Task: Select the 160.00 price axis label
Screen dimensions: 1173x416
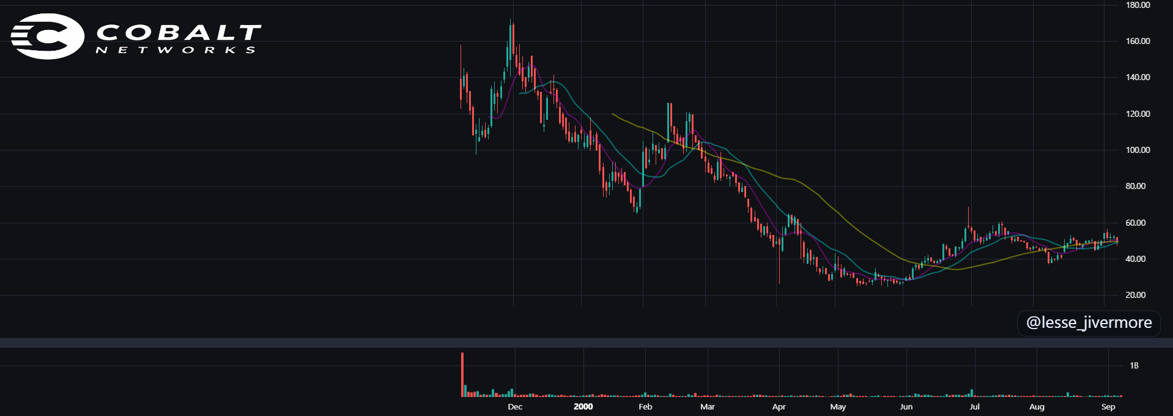Action: pos(1138,41)
